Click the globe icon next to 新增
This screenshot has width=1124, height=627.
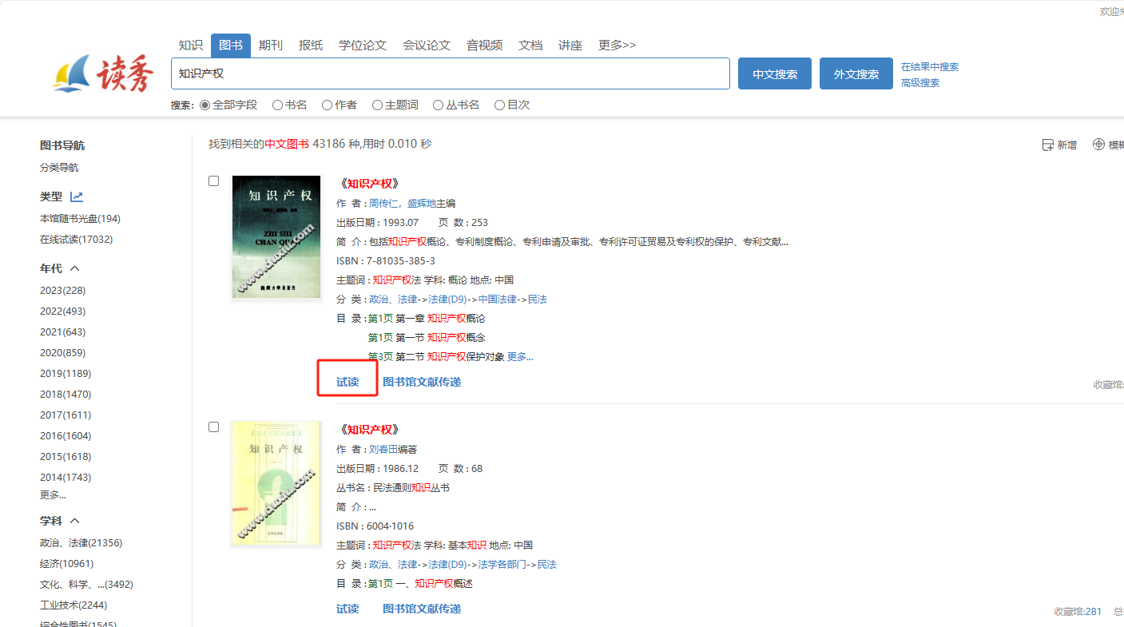[1098, 145]
